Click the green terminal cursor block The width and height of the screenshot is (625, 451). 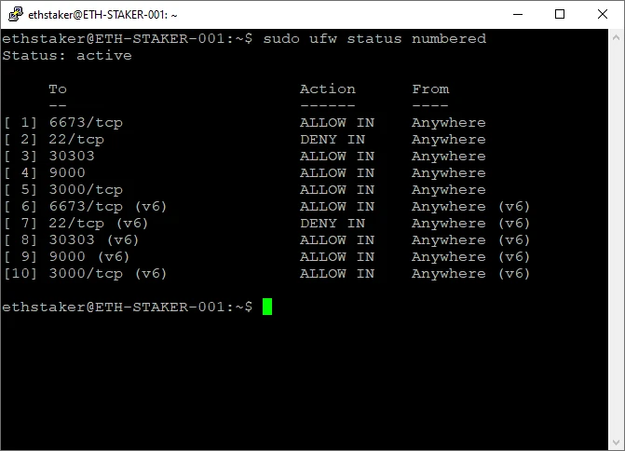click(267, 307)
